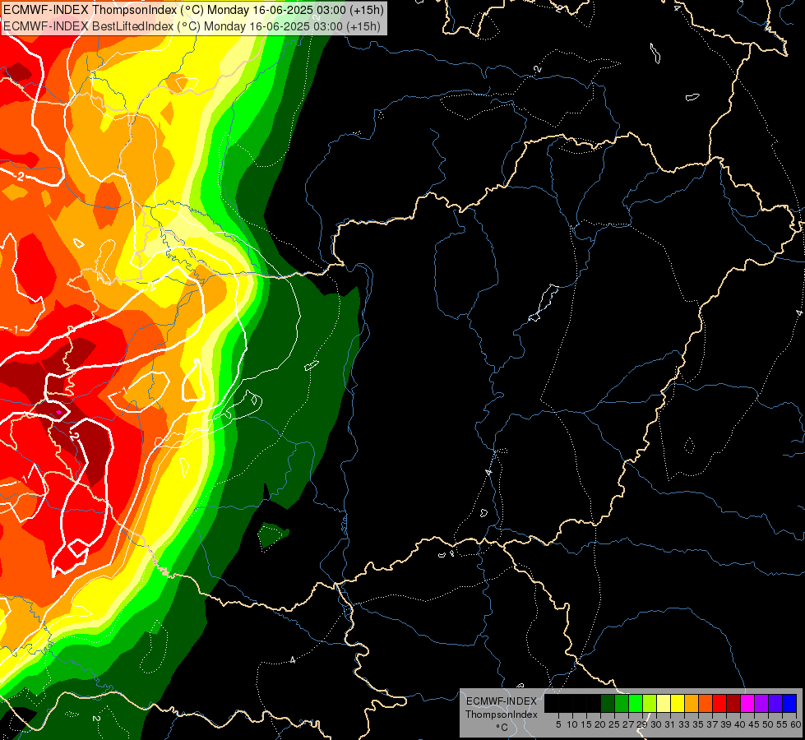The width and height of the screenshot is (805, 740).
Task: Click the legend tick value 25
Action: [614, 724]
